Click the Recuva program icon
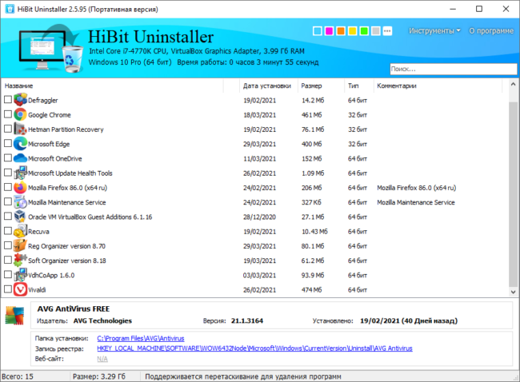This screenshot has height=382, width=520. click(x=20, y=231)
